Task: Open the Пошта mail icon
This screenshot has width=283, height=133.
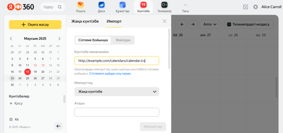Action: (x=80, y=5)
